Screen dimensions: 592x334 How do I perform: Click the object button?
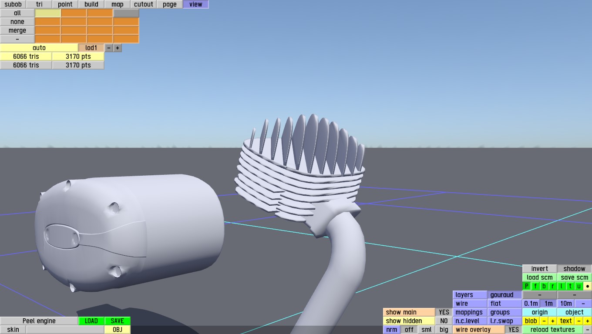[x=575, y=312]
